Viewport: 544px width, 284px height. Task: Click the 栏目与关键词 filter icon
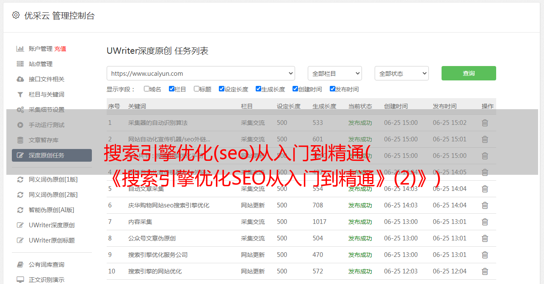click(x=20, y=94)
